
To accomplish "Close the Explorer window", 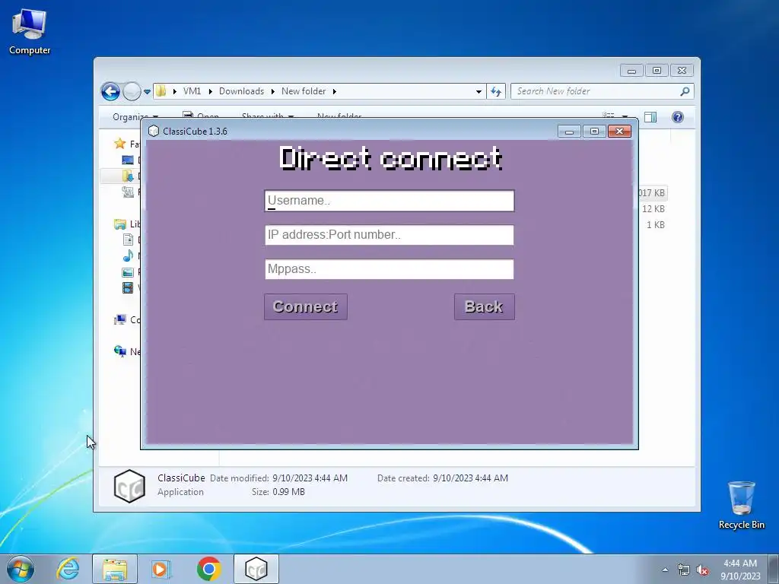I will pyautogui.click(x=682, y=71).
